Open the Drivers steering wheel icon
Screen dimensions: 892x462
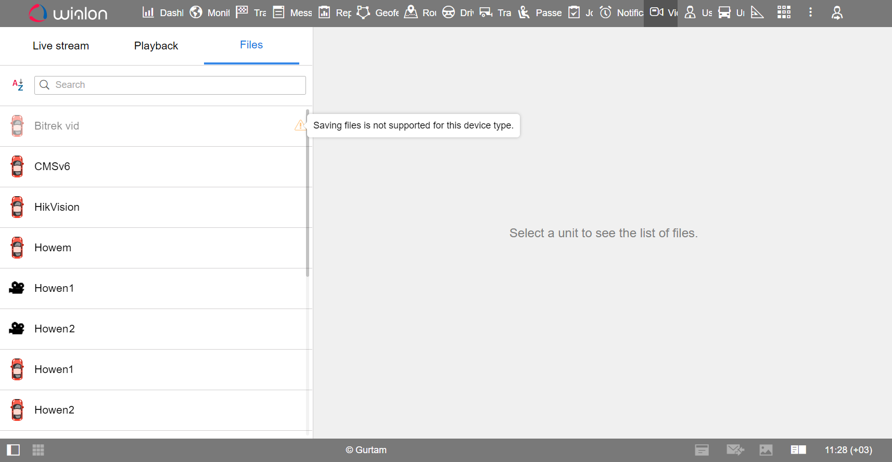[x=449, y=12]
